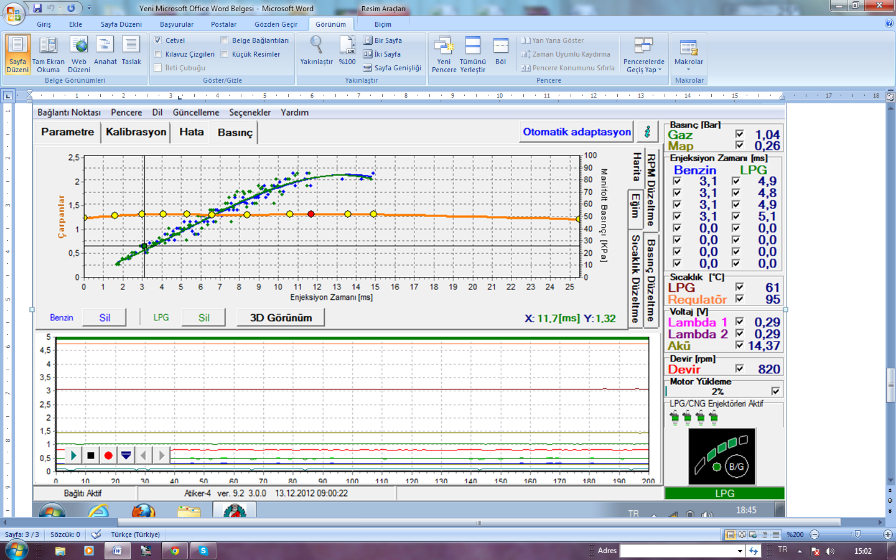The image size is (896, 560).
Task: Open the Giriş ribbon tab
Action: [x=44, y=24]
